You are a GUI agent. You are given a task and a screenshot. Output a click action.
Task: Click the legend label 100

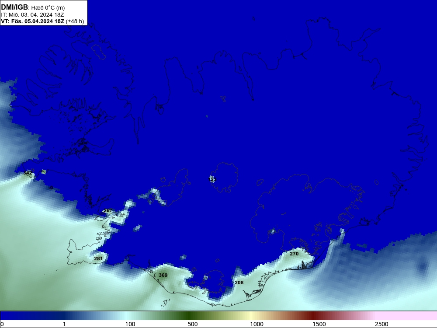[x=130, y=324]
